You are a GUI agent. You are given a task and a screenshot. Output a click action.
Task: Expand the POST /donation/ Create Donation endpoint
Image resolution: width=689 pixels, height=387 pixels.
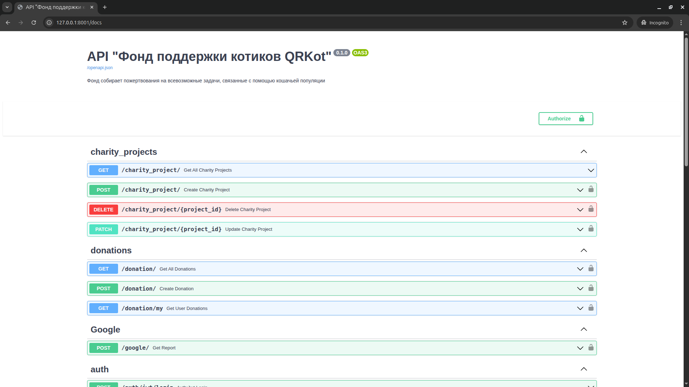click(x=580, y=288)
